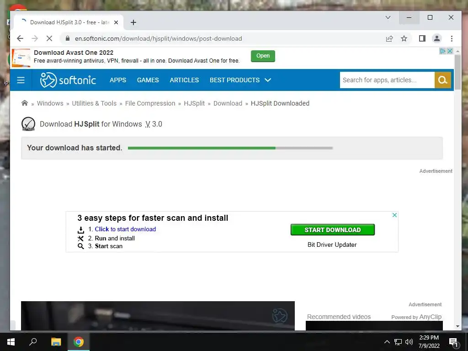Screen dimensions: 468x351
Task: Expand the BEST PRODUCTS dropdown
Action: click(x=240, y=80)
